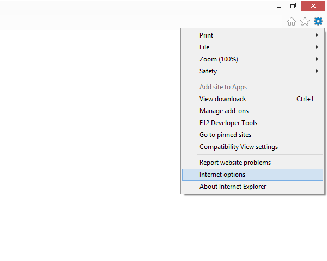Launch F12 Developer Tools
The height and width of the screenshot is (261, 327).
[x=228, y=123]
